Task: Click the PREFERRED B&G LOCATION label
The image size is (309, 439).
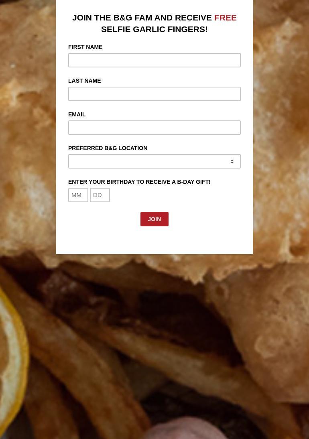Action: coord(108,148)
